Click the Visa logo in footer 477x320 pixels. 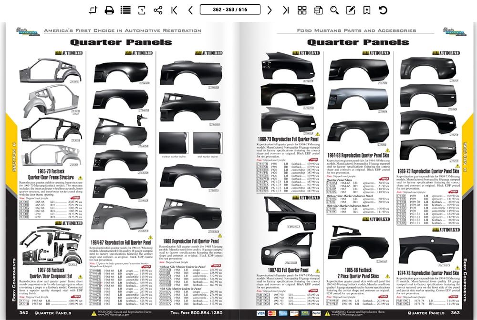pyautogui.click(x=261, y=313)
